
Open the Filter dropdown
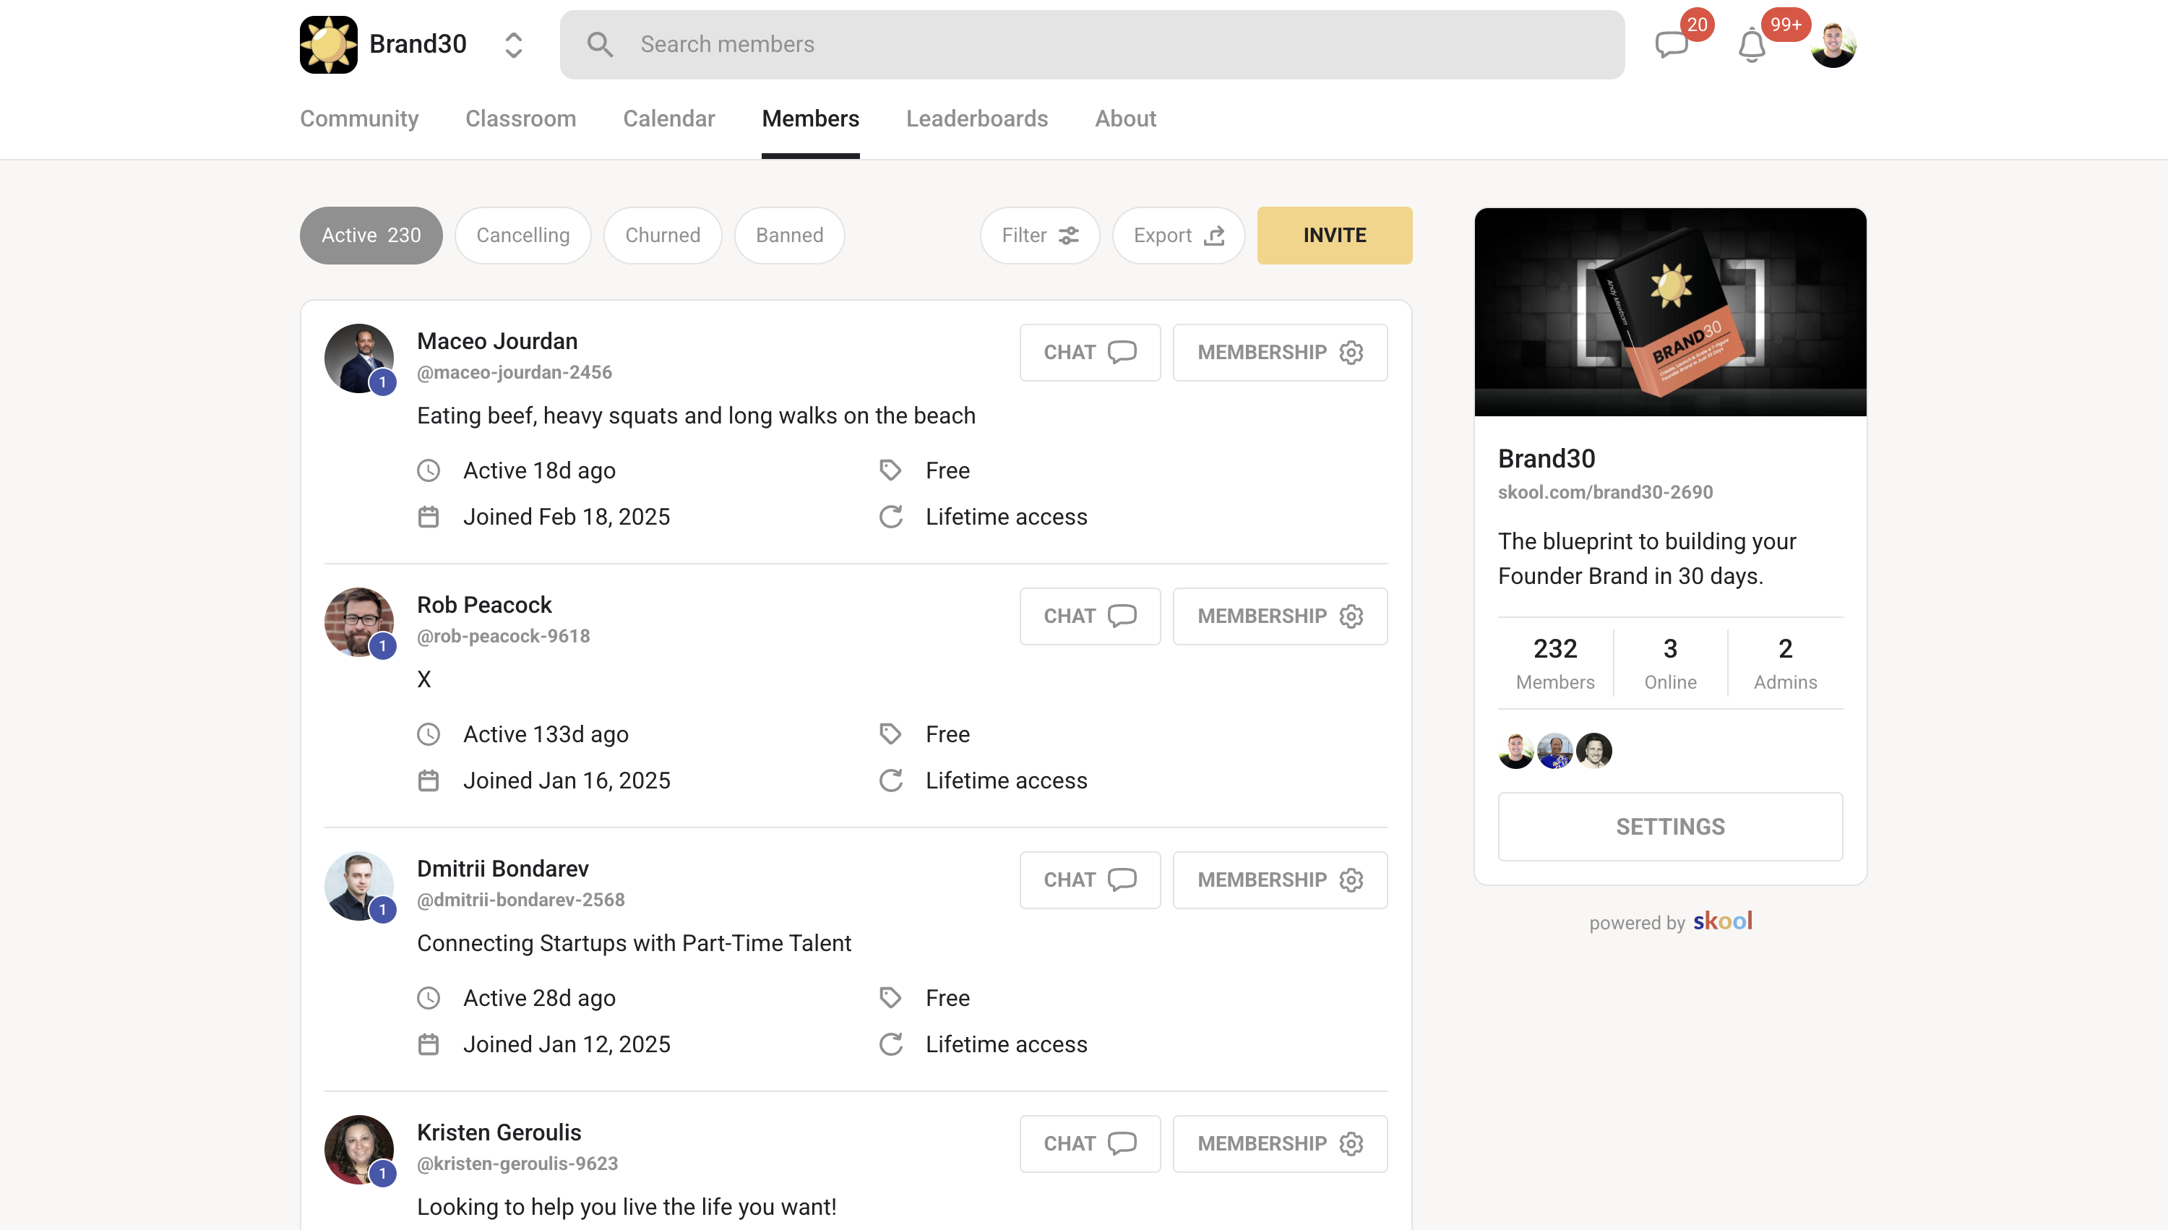point(1038,235)
